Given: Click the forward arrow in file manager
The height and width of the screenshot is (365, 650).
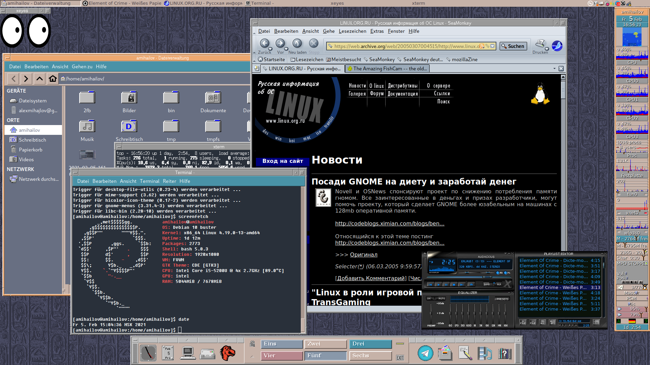Looking at the screenshot, I should point(26,79).
